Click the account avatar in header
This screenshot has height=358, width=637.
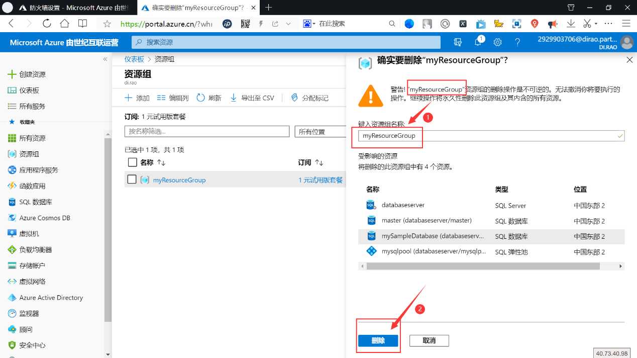(626, 42)
